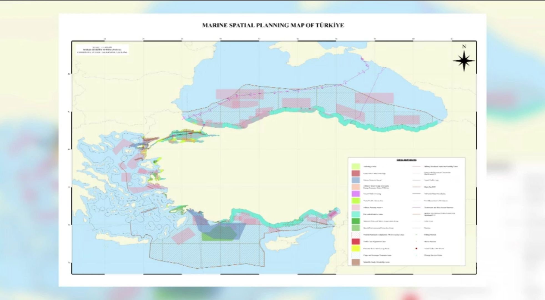Select the turquoise Port Administrative legend swatch

tap(356, 214)
